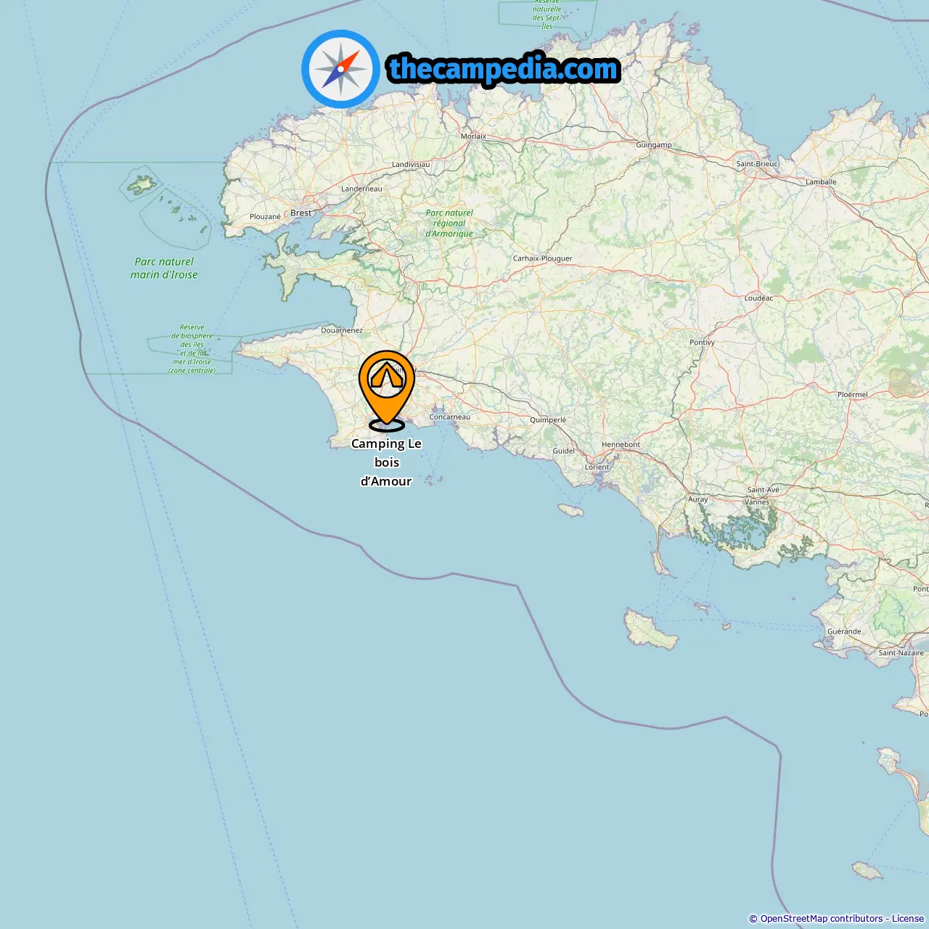Click the Parc naturel marin d'Iroise label
Image resolution: width=929 pixels, height=929 pixels.
tap(164, 269)
